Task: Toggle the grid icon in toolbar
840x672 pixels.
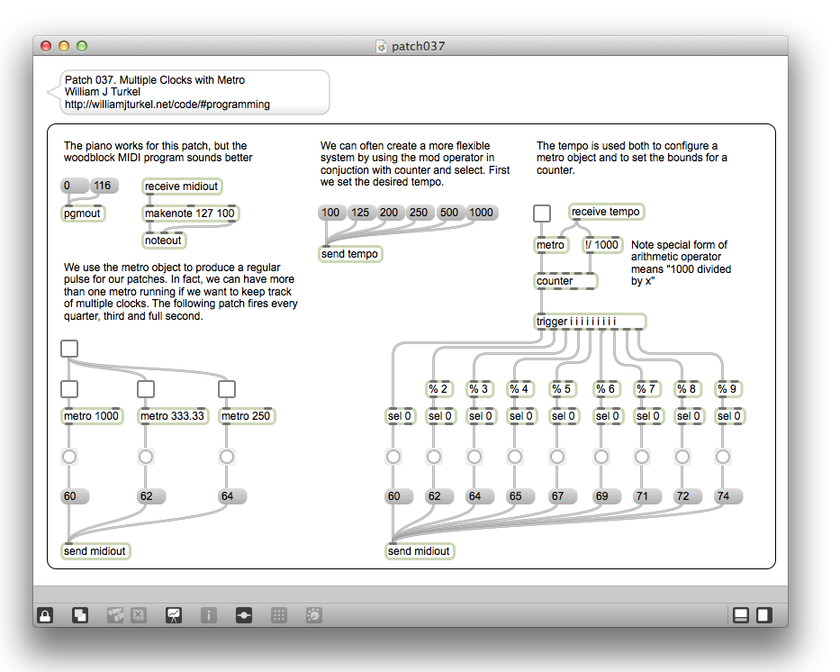Action: click(x=279, y=615)
